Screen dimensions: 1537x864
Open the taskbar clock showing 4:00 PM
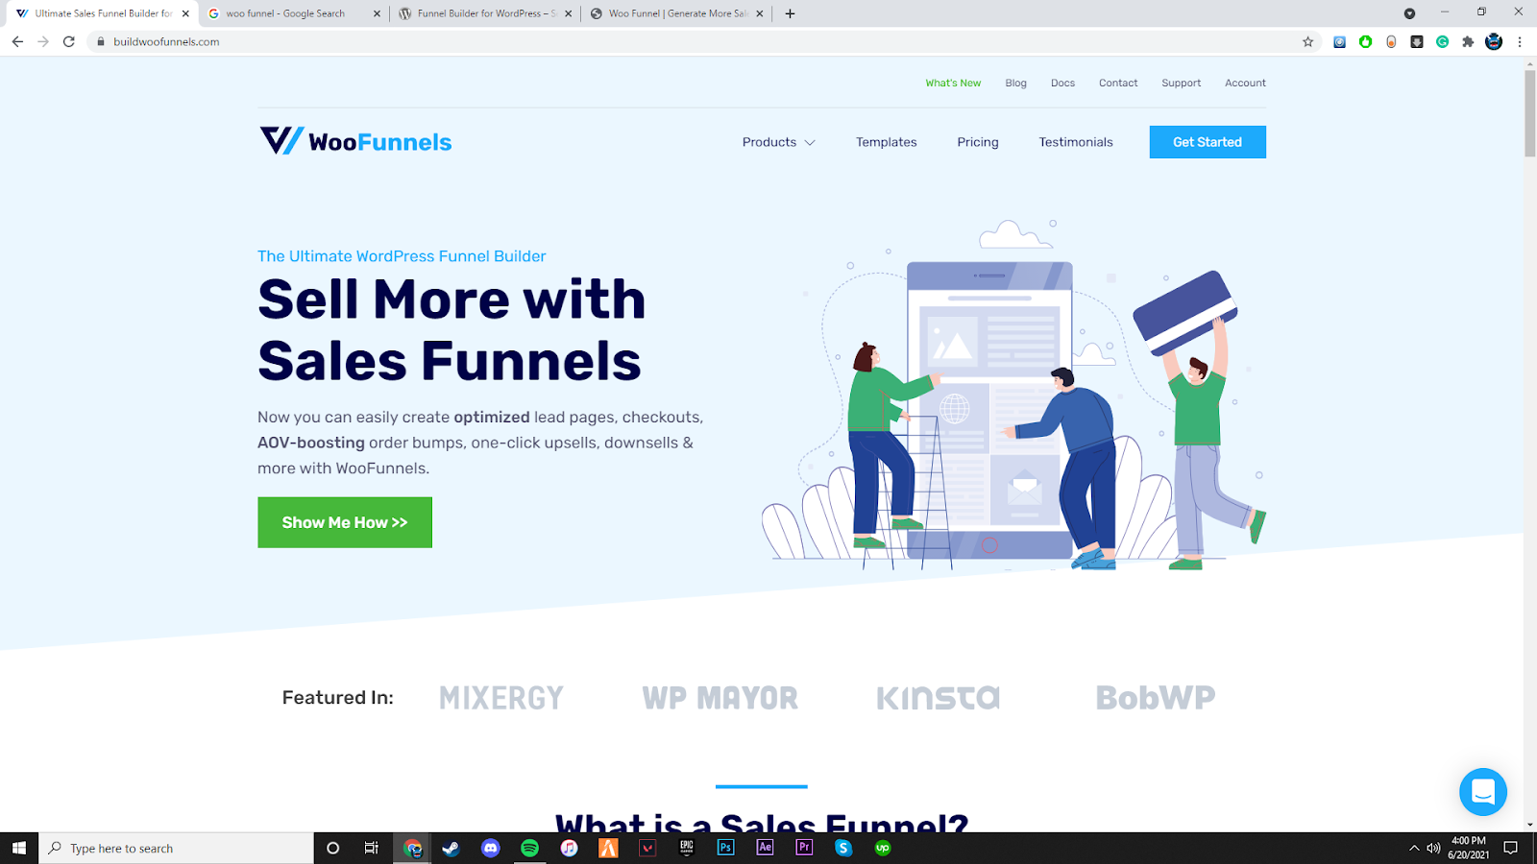[x=1469, y=848]
